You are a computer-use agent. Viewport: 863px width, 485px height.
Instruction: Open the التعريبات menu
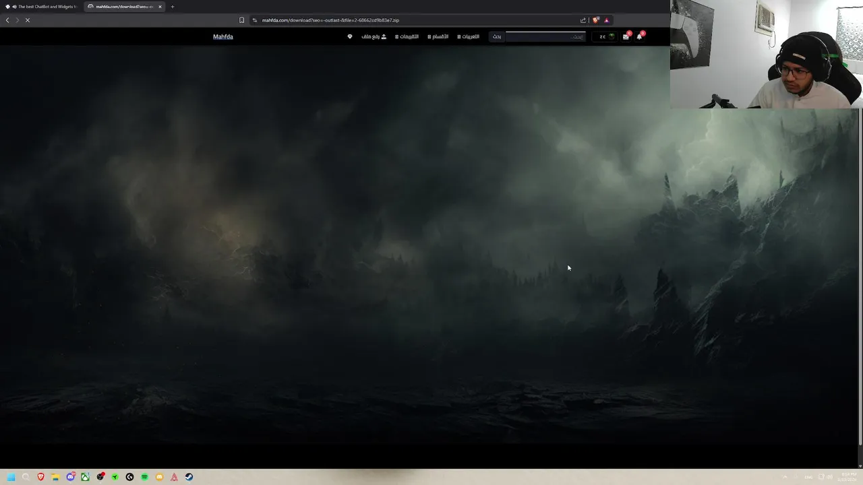469,36
